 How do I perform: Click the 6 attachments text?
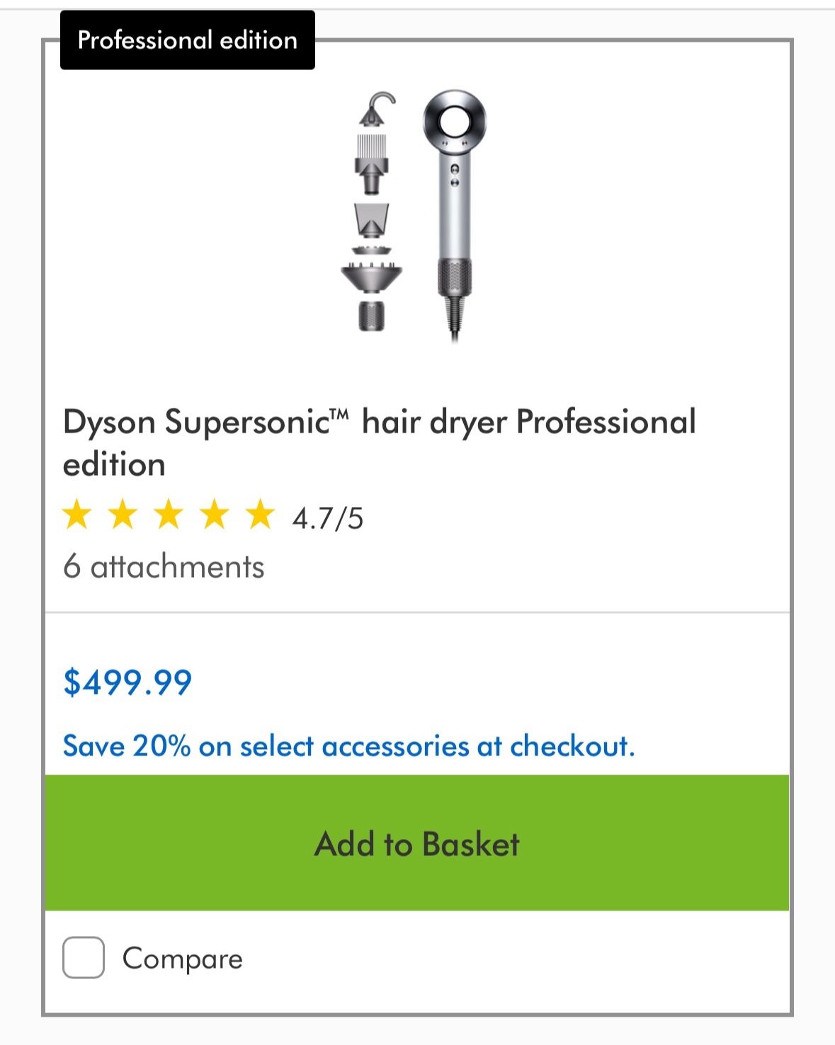point(164,566)
